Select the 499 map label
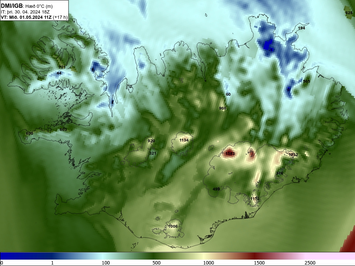This screenshot has width=355, height=266. click(216, 189)
